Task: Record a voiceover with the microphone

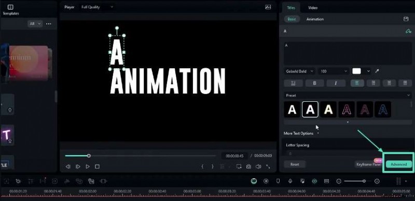Action: click(x=290, y=181)
